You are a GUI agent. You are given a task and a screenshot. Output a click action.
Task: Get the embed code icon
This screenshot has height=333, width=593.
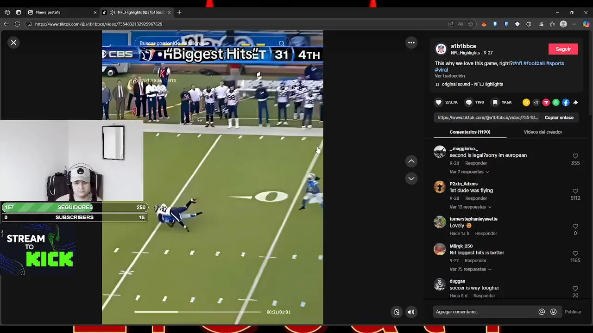[x=536, y=103]
